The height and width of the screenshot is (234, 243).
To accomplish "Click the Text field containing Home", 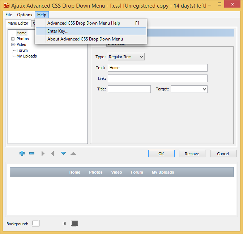I will [158, 68].
